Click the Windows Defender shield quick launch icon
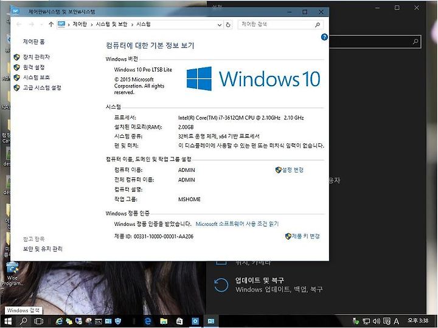 coord(118,321)
